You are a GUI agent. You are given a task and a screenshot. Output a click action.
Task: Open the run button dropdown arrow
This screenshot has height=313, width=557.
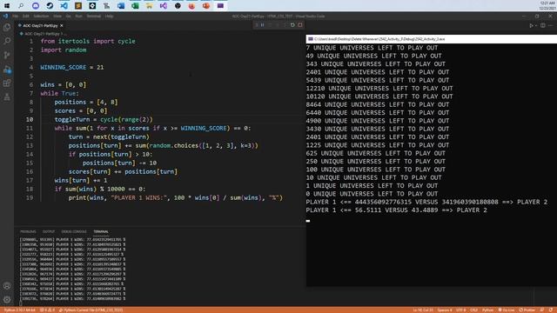pos(536,25)
